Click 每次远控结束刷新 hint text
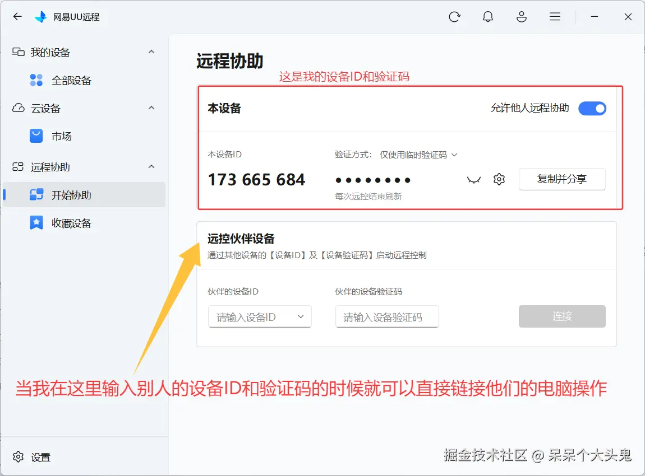This screenshot has width=645, height=476. 368,197
